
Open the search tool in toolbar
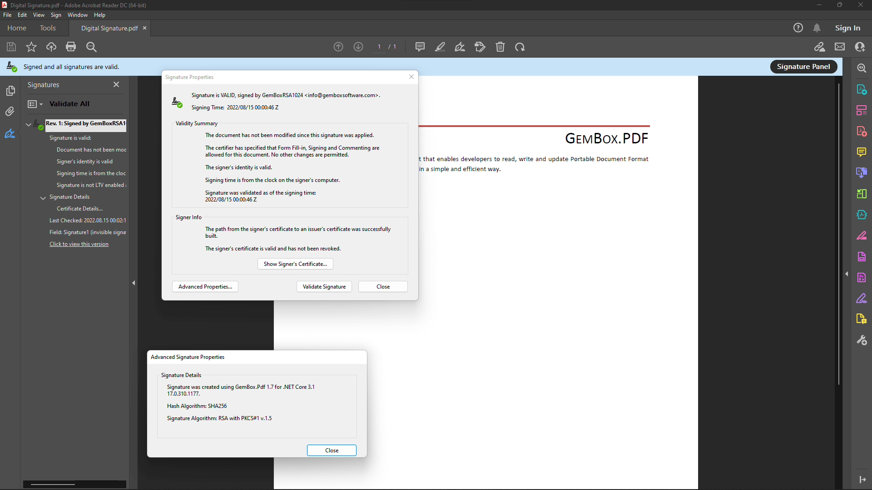point(91,47)
